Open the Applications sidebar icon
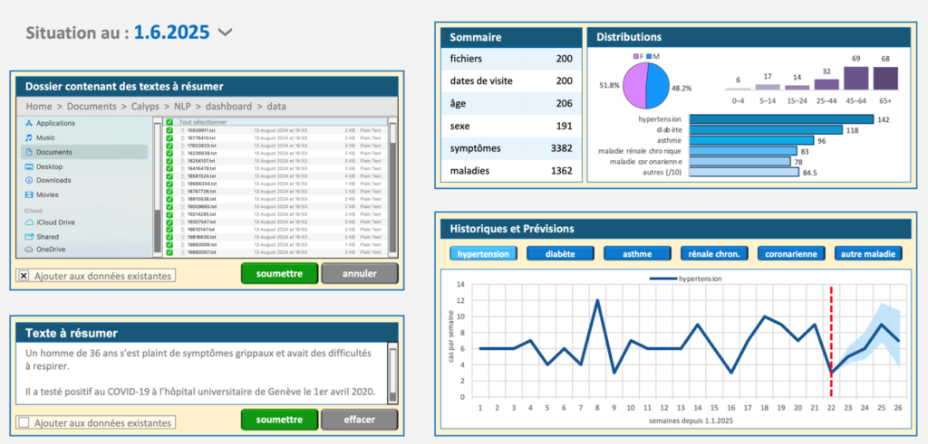 point(29,123)
